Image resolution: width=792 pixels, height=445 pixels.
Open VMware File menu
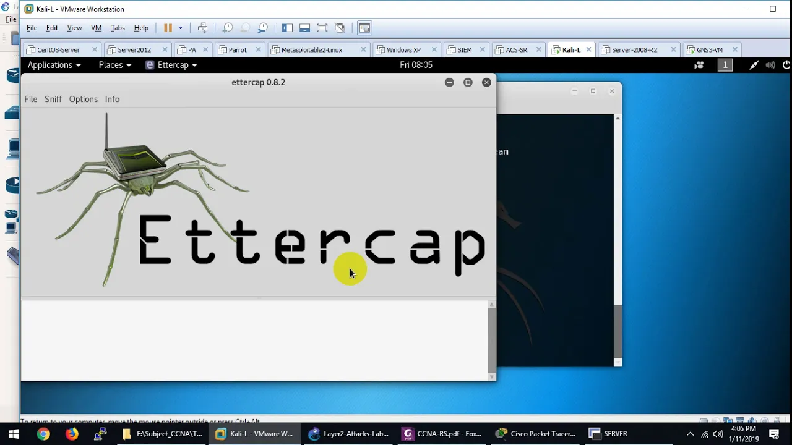[32, 28]
